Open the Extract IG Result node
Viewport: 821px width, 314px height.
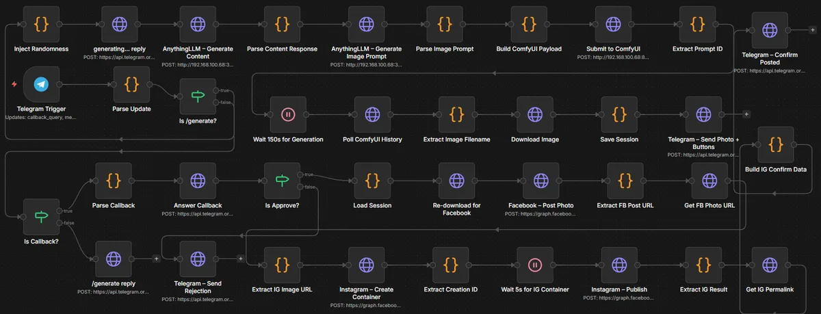point(703,264)
